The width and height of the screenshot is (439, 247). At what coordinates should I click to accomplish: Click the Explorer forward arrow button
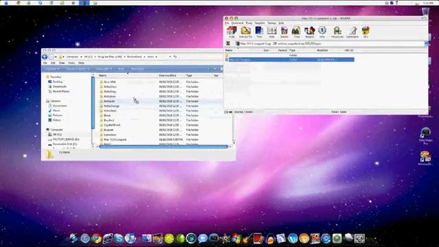(x=51, y=57)
